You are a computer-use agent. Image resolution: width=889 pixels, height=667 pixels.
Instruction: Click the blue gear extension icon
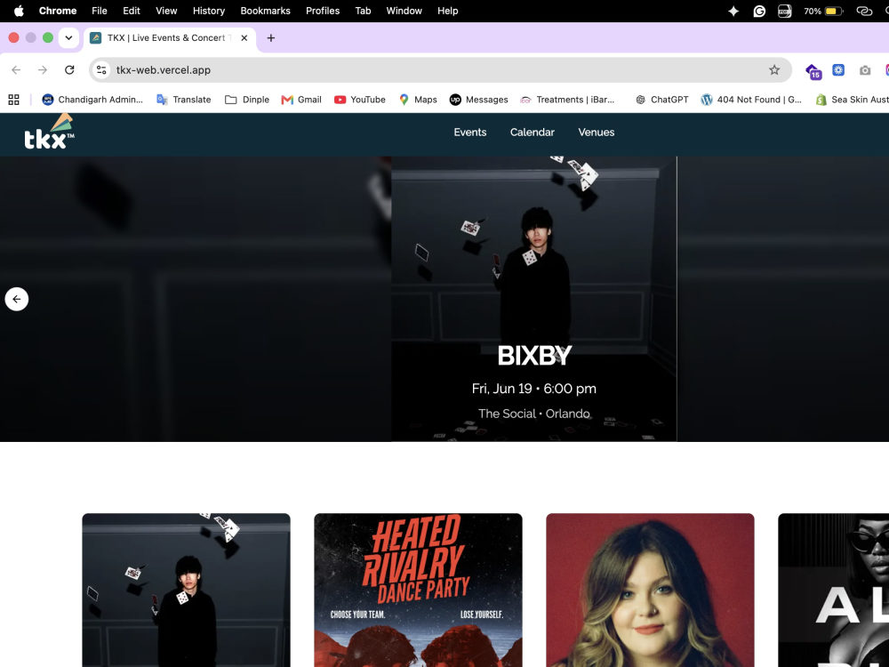[838, 69]
